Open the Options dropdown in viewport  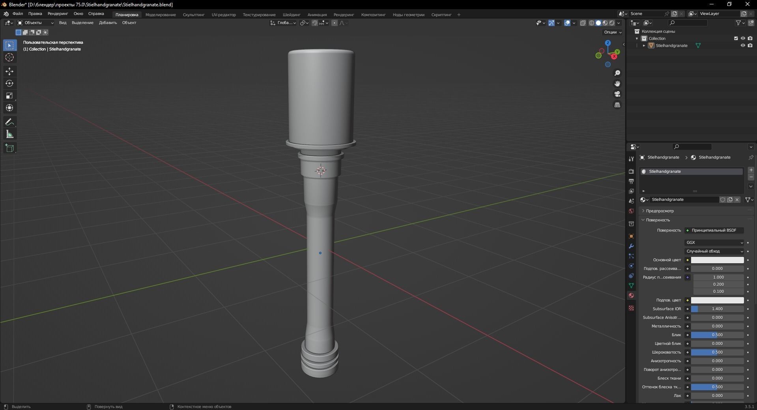pyautogui.click(x=613, y=32)
